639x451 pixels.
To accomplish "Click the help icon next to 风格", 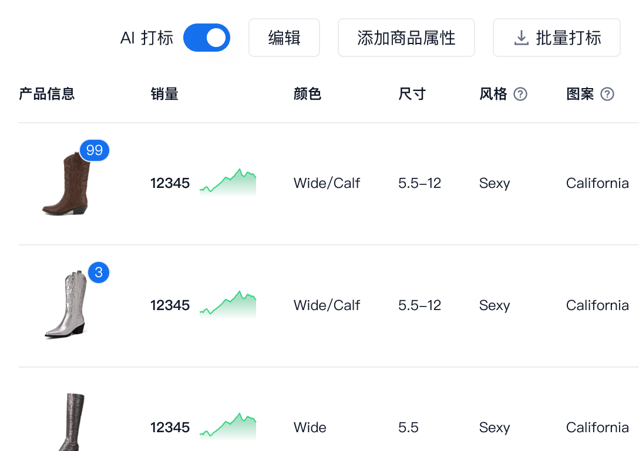I will pos(520,94).
